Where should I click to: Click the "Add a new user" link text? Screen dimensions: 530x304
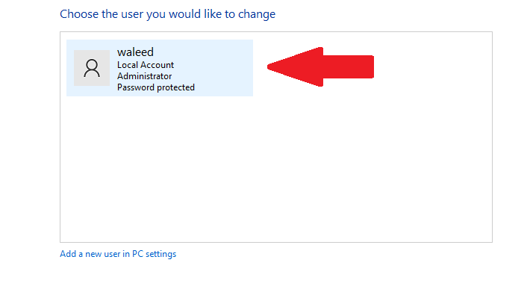tap(90, 254)
